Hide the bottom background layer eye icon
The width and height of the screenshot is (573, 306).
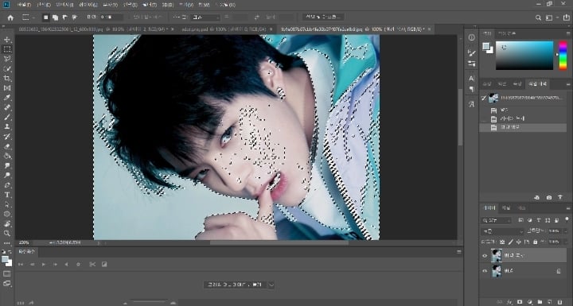[485, 271]
